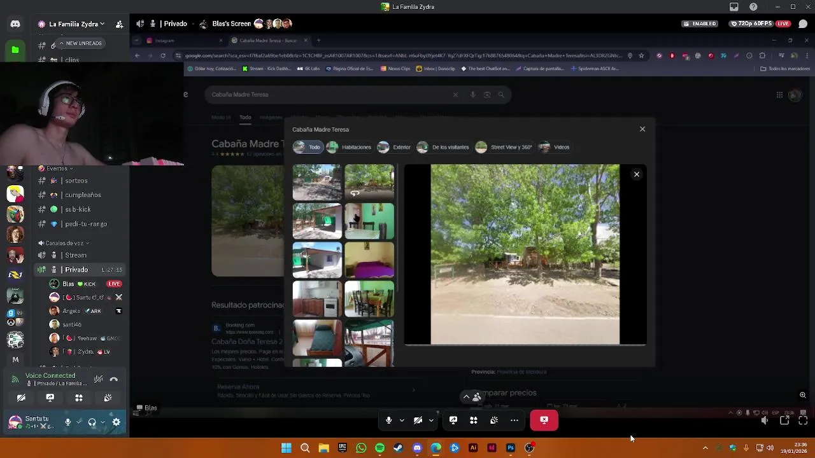Open the pedi-tu-rango text channel
Screen dimensions: 815x458
coord(79,224)
